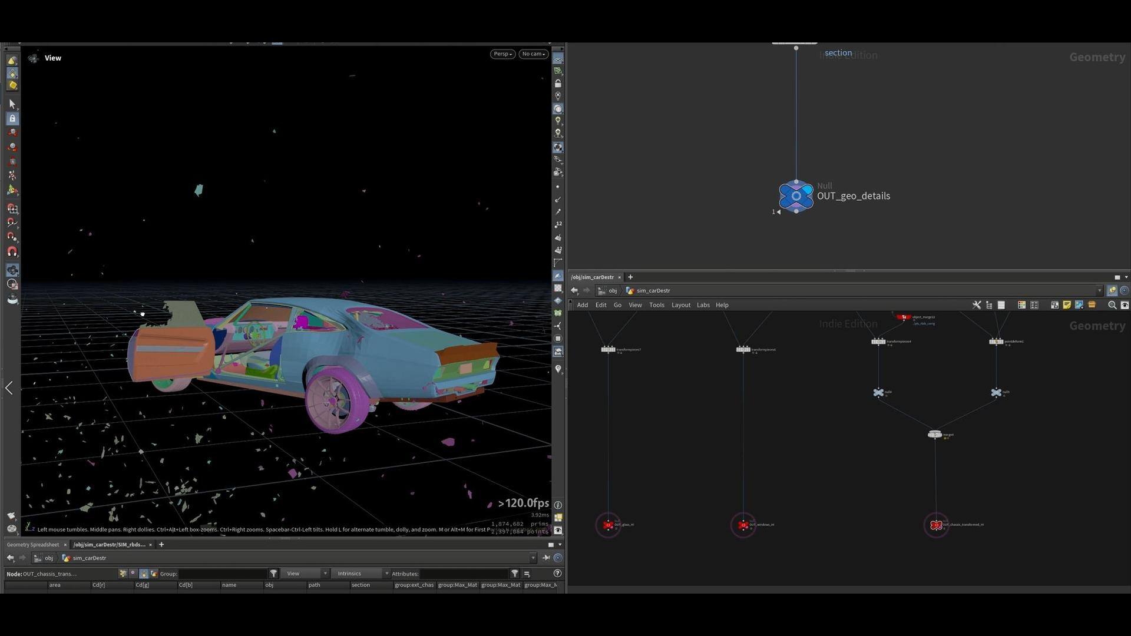
Task: Toggle the pin icon on spreadsheet path bar
Action: (546, 558)
